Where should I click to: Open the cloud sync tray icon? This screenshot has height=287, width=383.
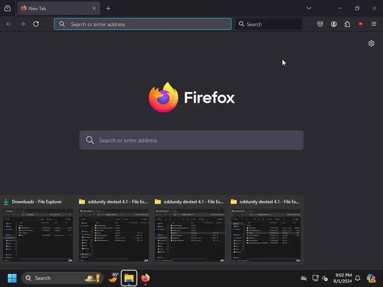[x=304, y=278]
